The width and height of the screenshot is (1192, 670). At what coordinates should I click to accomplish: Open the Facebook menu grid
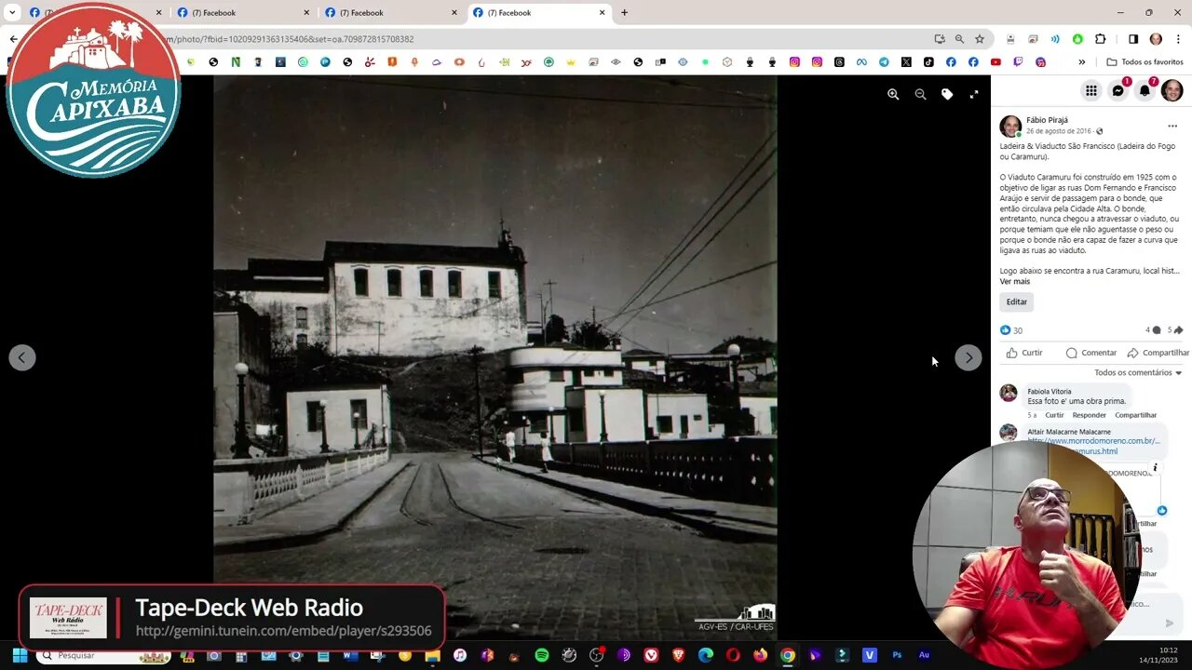(x=1090, y=90)
